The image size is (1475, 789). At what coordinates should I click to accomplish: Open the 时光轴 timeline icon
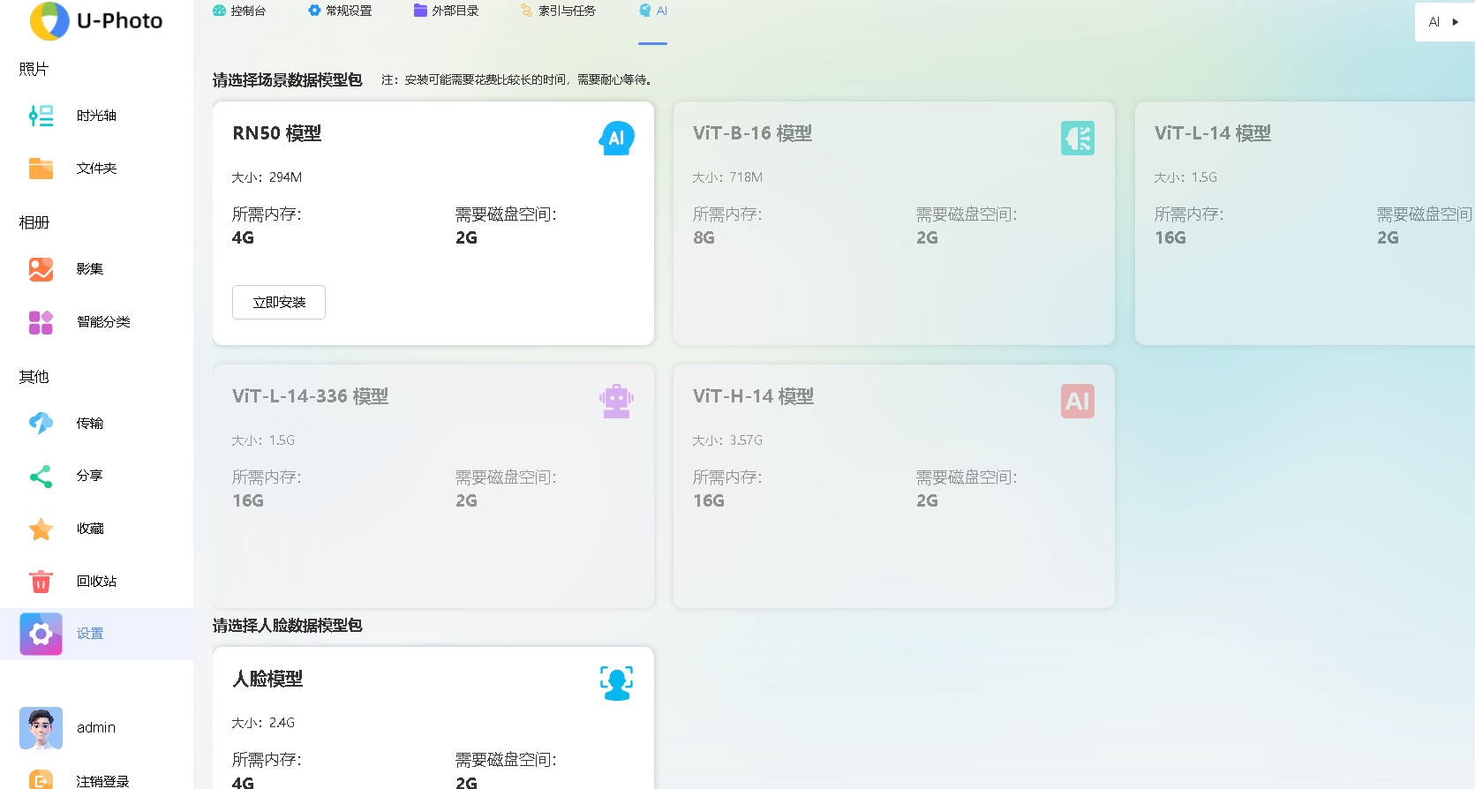pyautogui.click(x=41, y=116)
